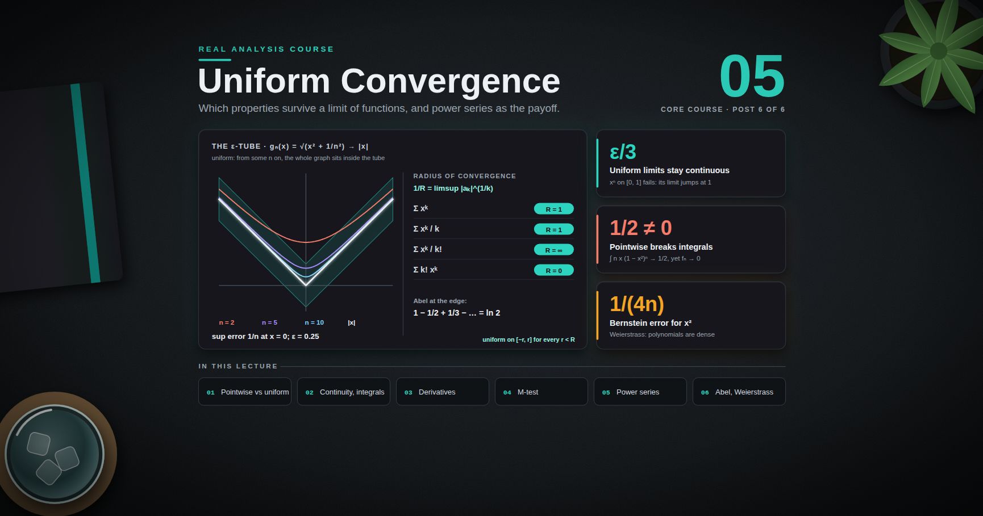Click the purple n = 5 legend label
The image size is (983, 516).
click(270, 322)
